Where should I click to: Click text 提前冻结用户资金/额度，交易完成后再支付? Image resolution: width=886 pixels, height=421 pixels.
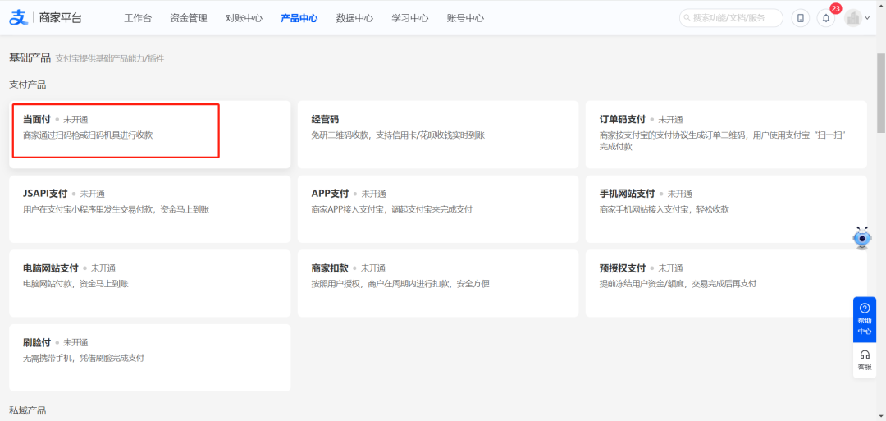pos(678,284)
